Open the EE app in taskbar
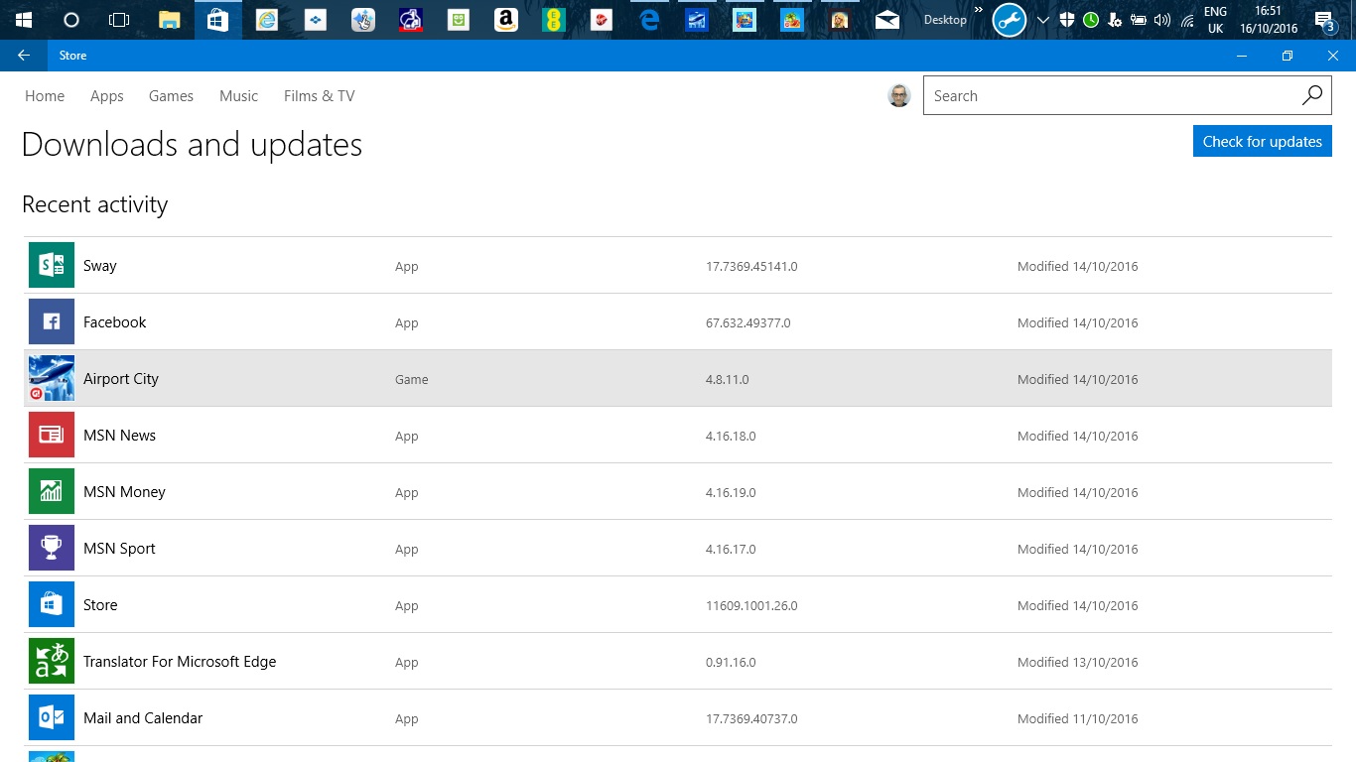This screenshot has height=762, width=1356. [x=554, y=20]
